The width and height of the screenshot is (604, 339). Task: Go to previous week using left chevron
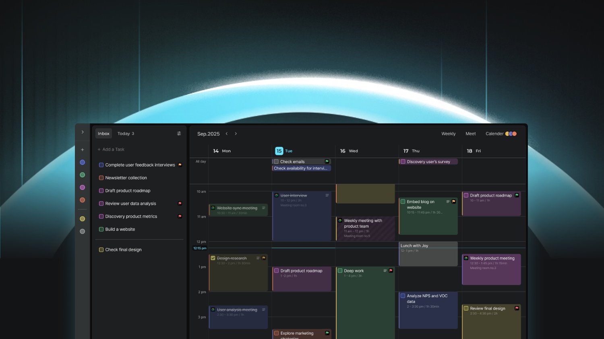[227, 134]
